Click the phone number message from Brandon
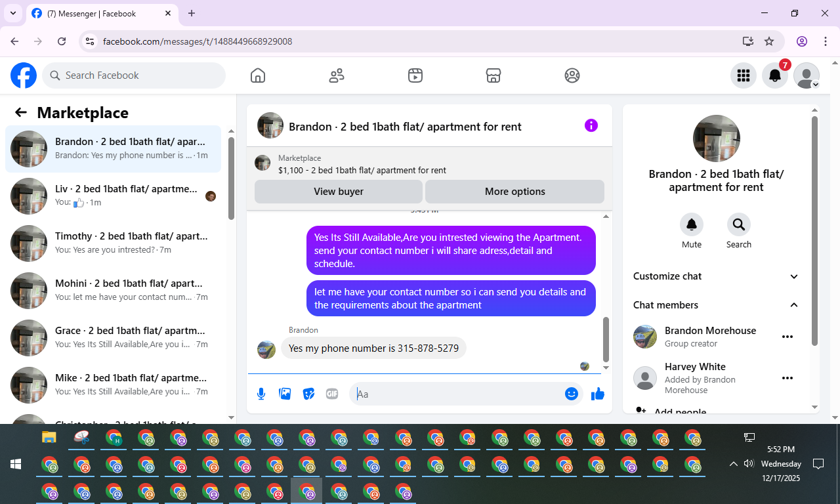The height and width of the screenshot is (504, 840). point(373,348)
